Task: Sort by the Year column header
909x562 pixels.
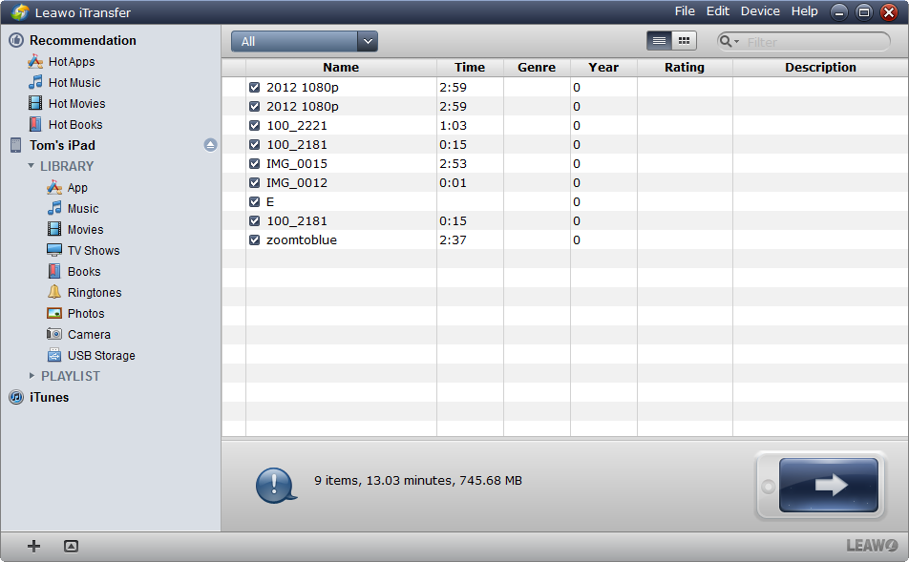Action: [x=603, y=67]
